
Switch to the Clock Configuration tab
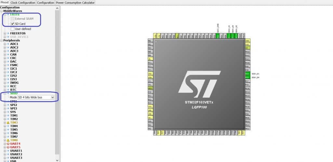(22, 3)
